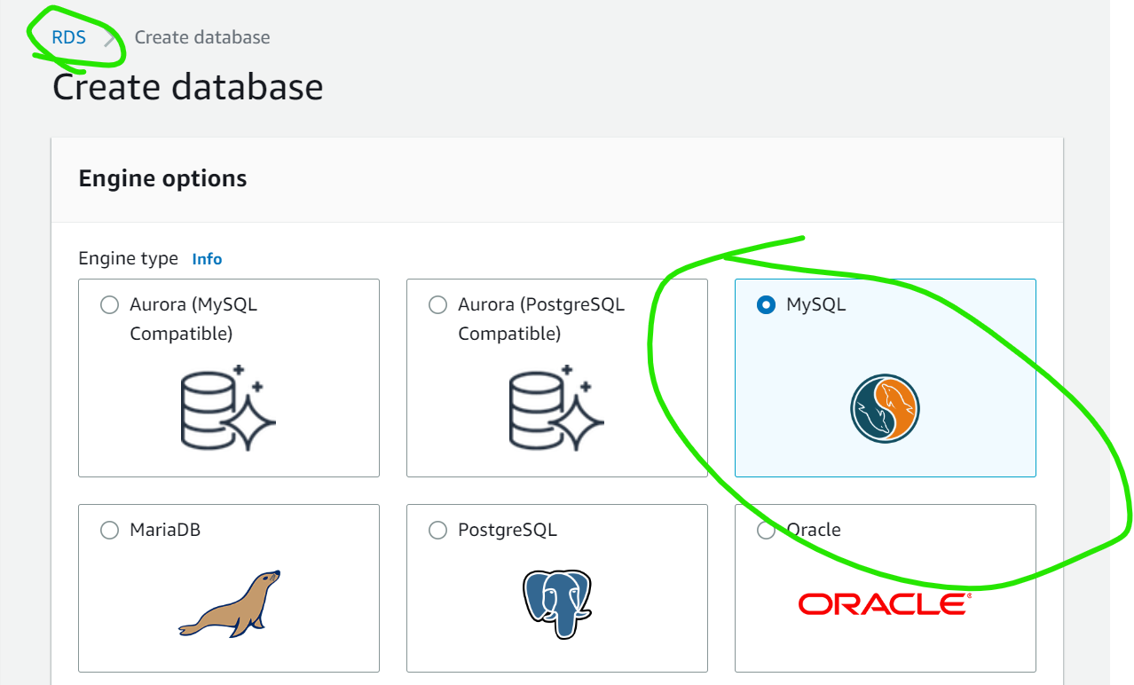1134x685 pixels.
Task: Select the Aurora (MySQL Compatible) radio button
Action: pyautogui.click(x=109, y=305)
